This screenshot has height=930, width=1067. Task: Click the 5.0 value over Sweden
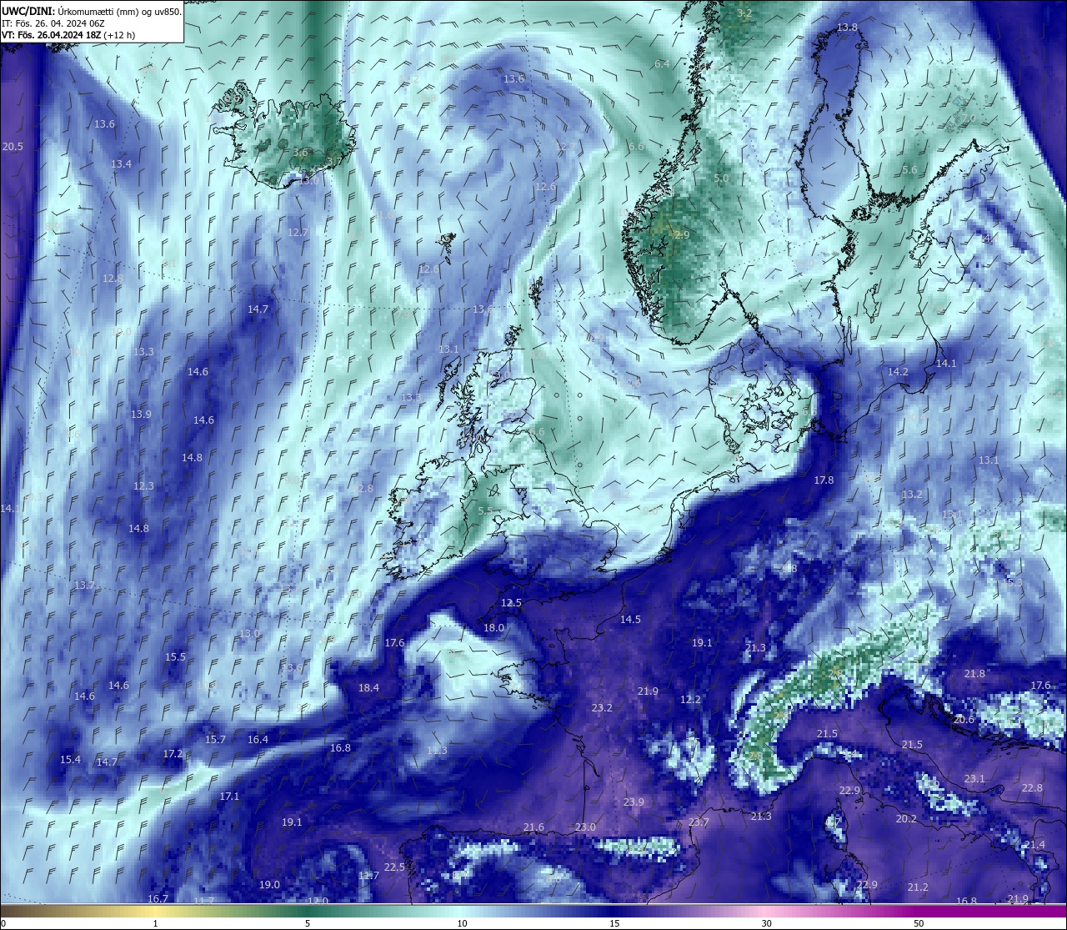(722, 178)
